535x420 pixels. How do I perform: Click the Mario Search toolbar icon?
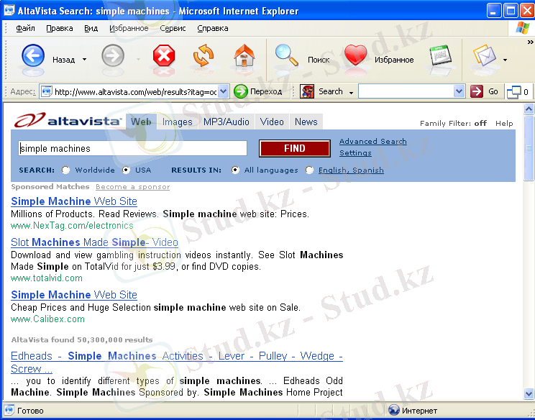coord(307,91)
